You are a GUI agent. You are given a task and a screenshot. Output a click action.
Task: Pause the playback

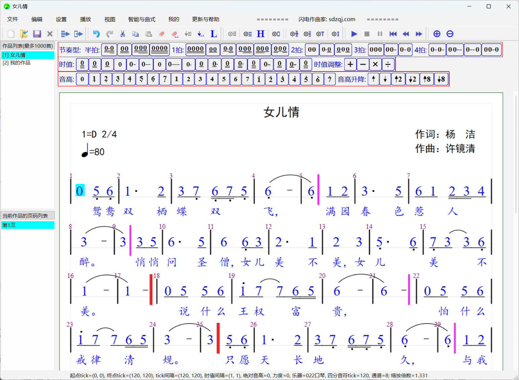(380, 34)
